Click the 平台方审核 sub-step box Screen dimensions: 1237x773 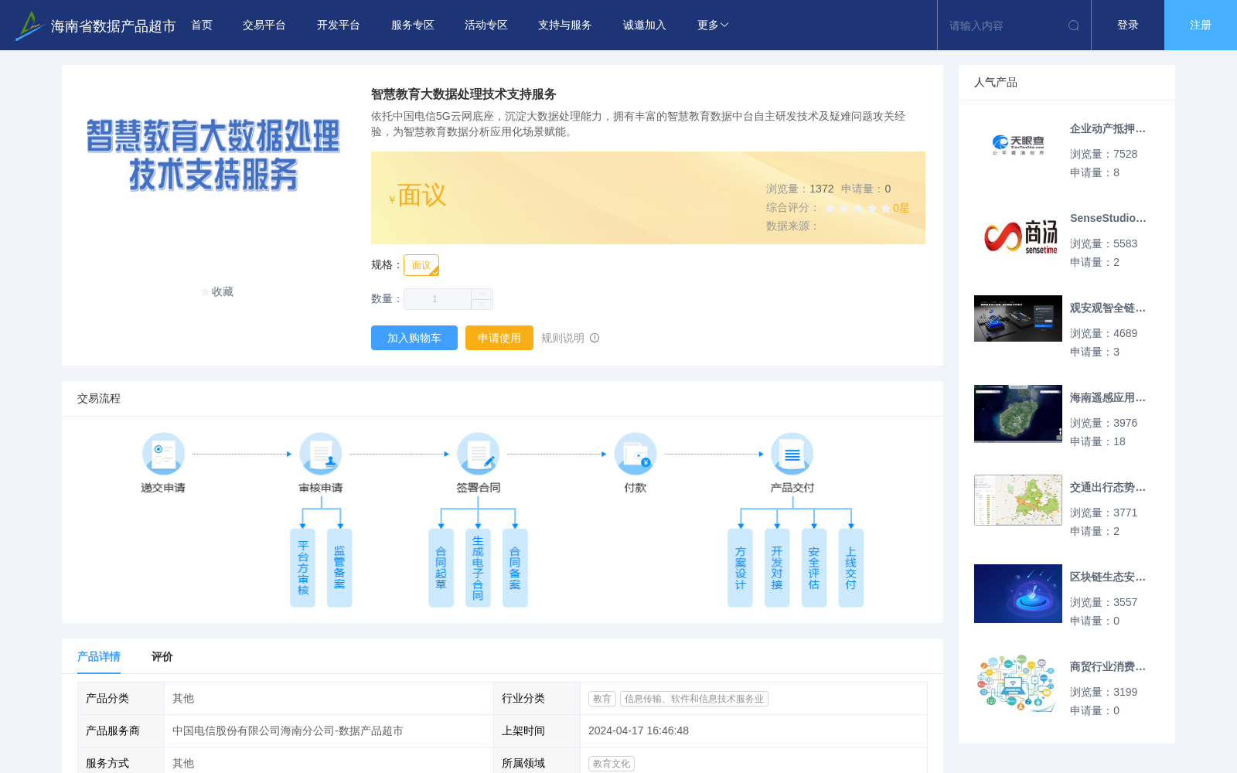pos(303,568)
